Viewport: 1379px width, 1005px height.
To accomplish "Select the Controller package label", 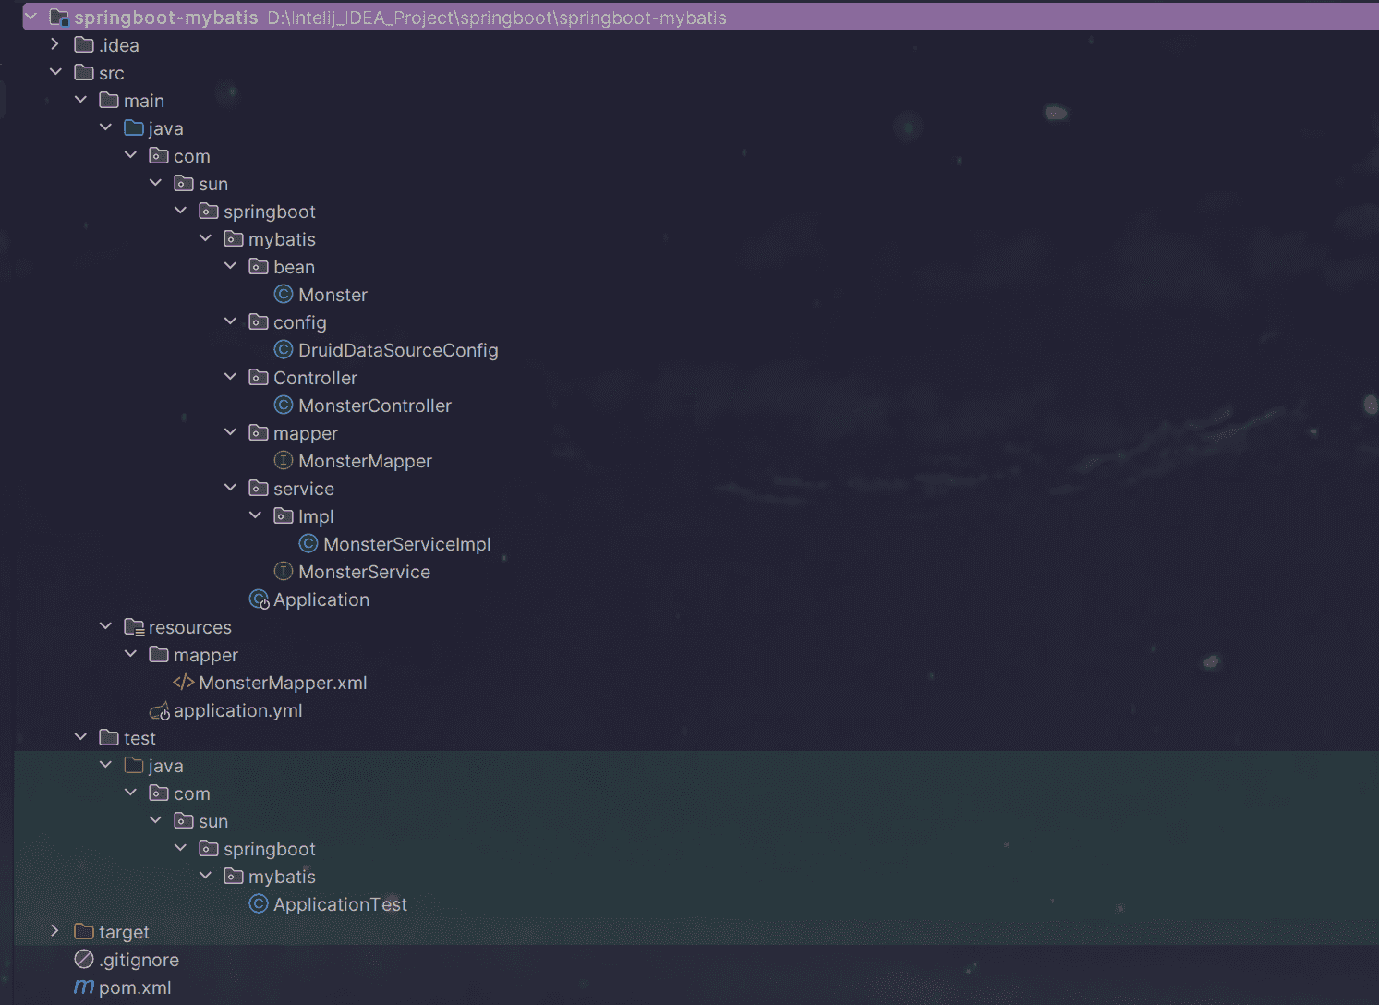I will [315, 378].
